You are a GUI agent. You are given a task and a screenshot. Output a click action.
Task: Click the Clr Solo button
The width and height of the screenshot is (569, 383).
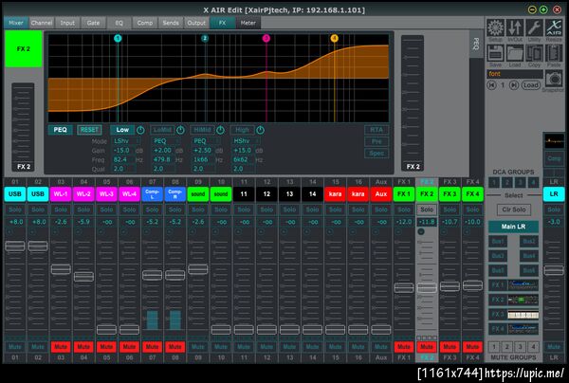(514, 210)
